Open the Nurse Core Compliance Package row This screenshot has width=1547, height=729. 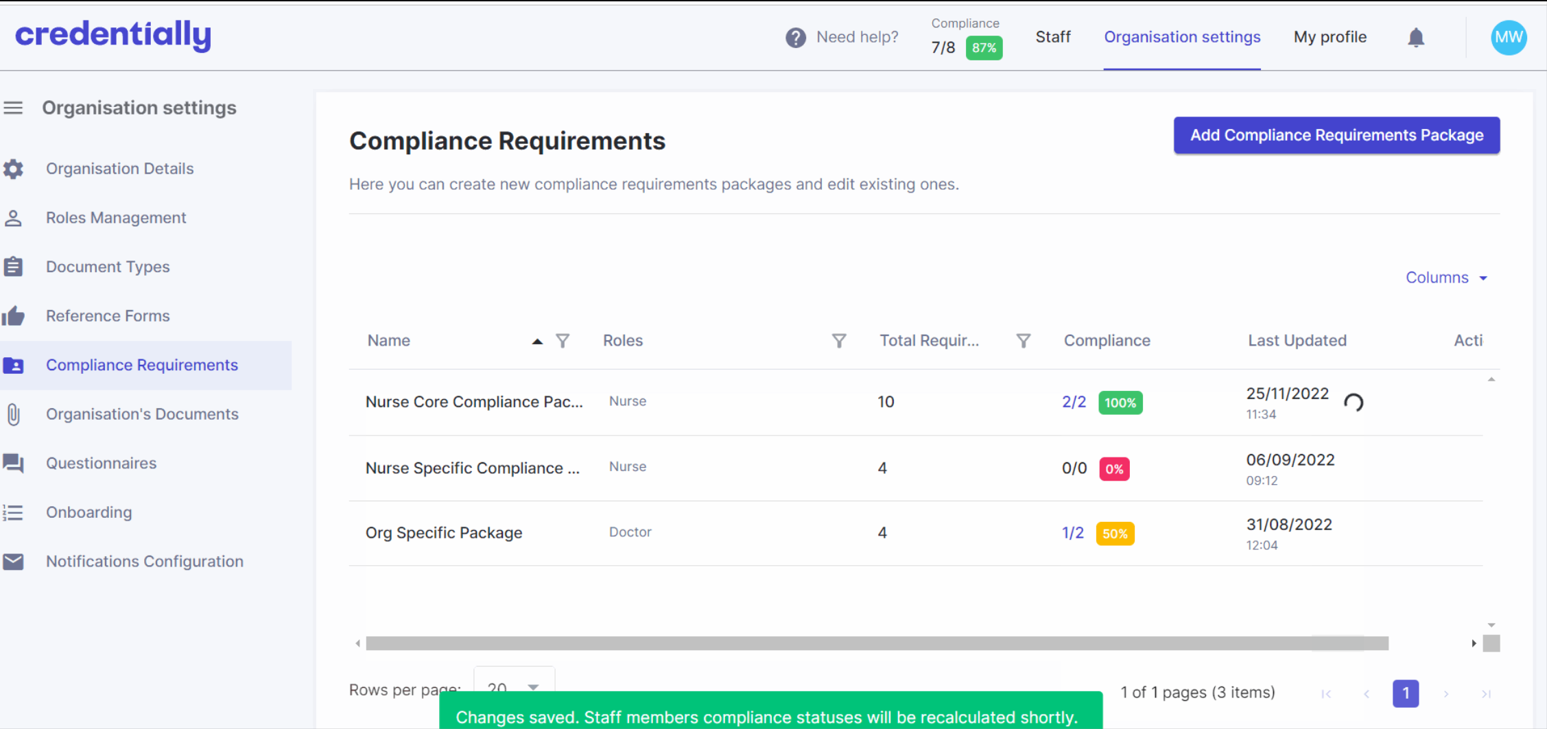pos(916,403)
